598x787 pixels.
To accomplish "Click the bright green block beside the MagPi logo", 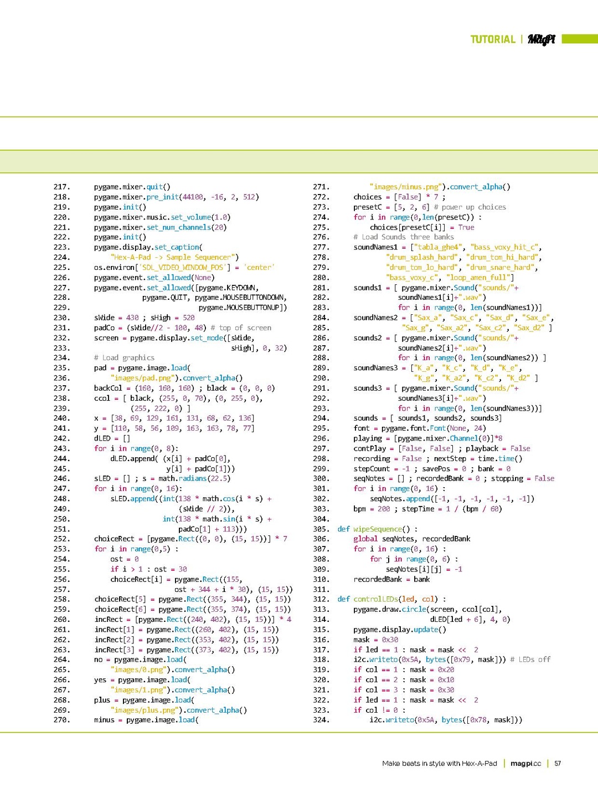I will 579,39.
